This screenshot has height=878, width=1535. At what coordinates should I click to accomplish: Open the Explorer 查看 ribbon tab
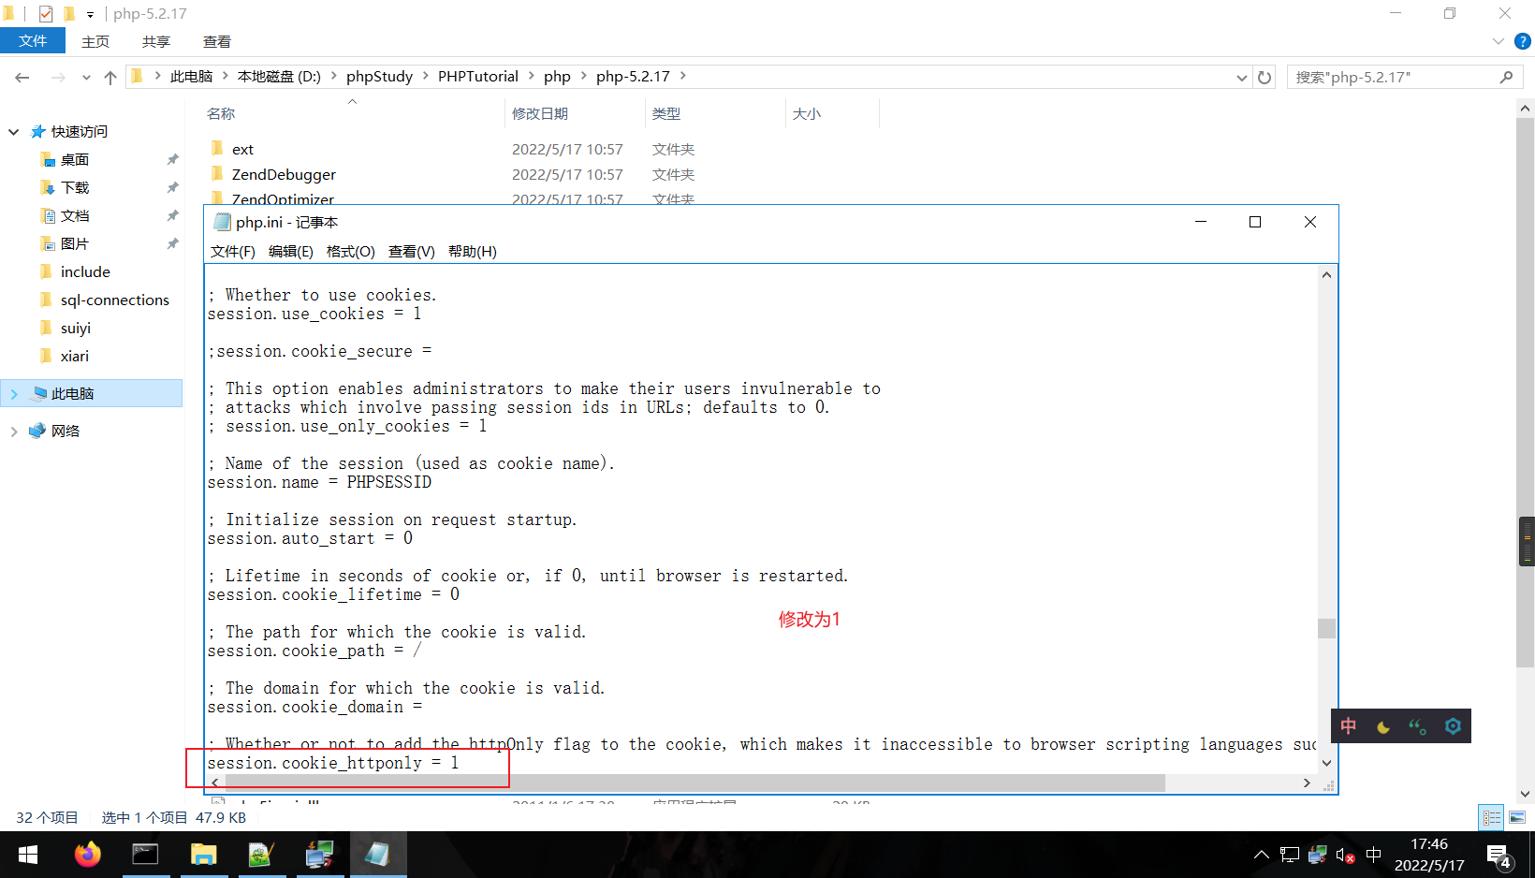[217, 41]
